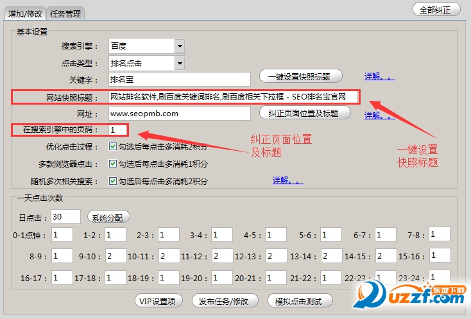Viewport: 471px width, 319px height.
Task: Click the 发布任务/修改 button
Action: (x=225, y=301)
